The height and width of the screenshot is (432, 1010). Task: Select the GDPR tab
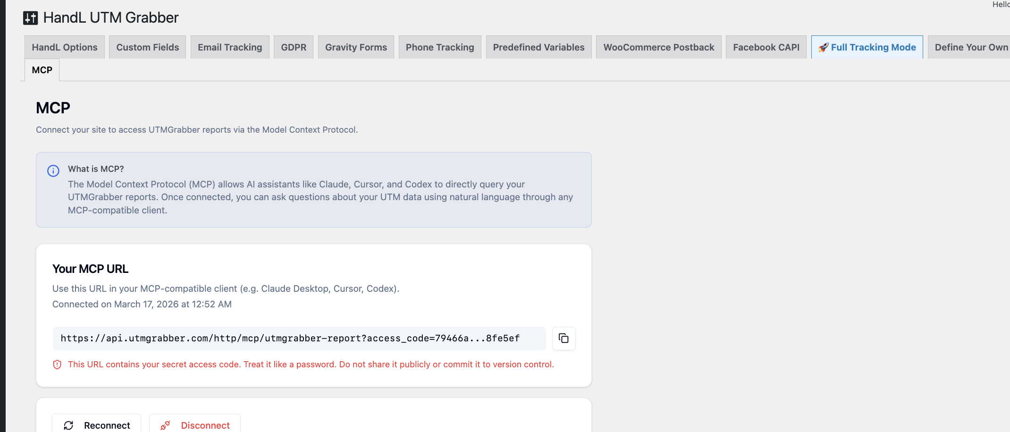294,48
